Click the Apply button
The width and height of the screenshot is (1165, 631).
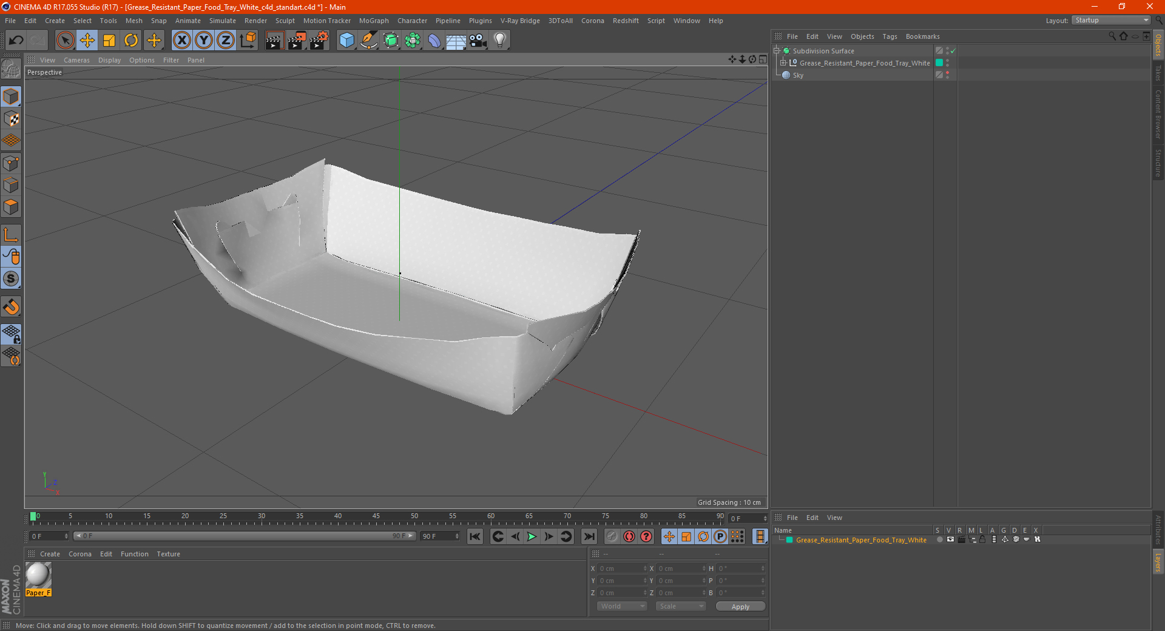tap(740, 606)
